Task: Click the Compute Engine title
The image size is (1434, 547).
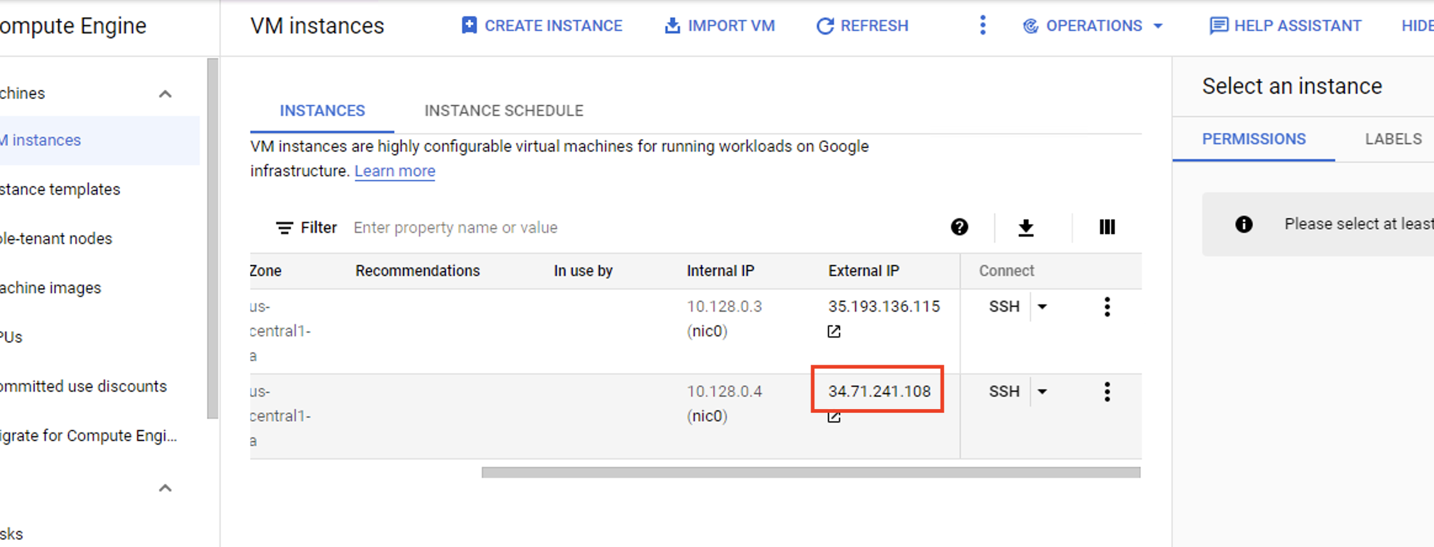Action: click(x=73, y=26)
